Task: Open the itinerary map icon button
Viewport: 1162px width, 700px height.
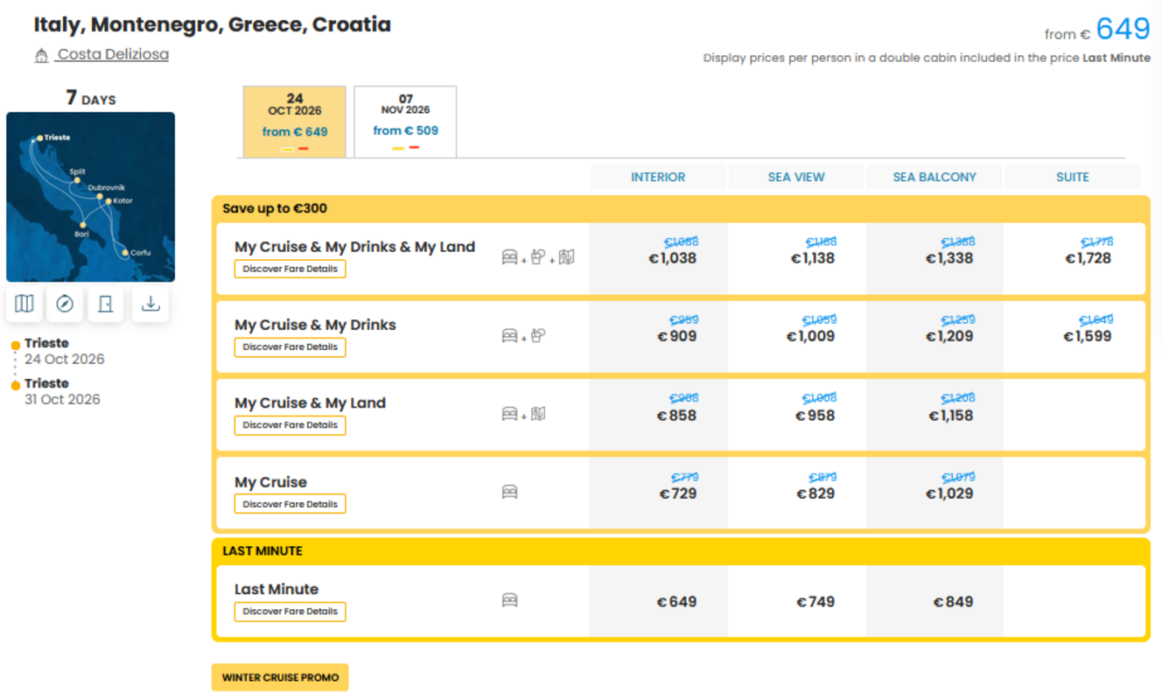Action: coord(24,304)
